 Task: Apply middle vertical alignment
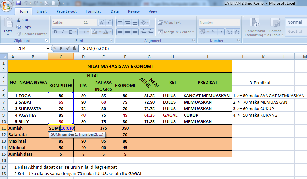click(x=128, y=22)
